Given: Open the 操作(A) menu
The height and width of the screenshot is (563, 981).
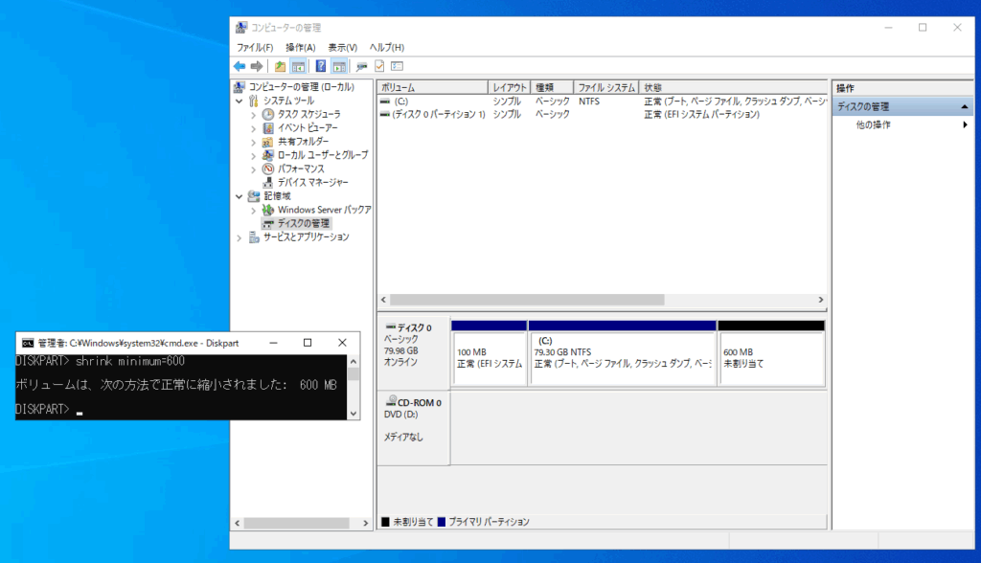Looking at the screenshot, I should click(300, 47).
